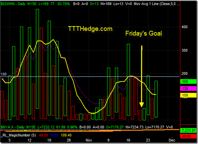The width and height of the screenshot is (198, 144).
Task: Click the Nov date label on time axis
Action: [x=89, y=140]
